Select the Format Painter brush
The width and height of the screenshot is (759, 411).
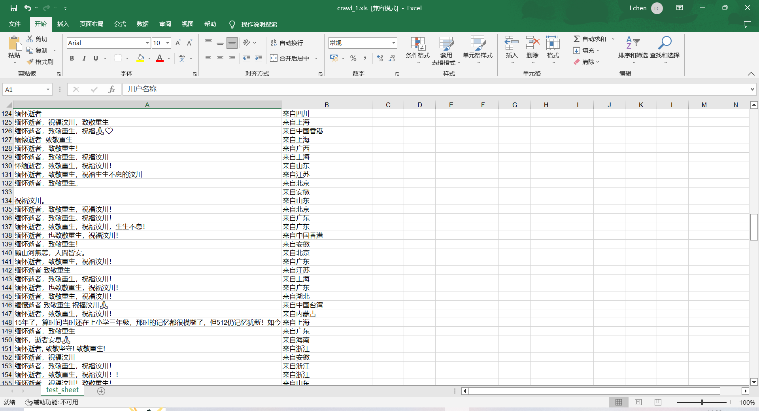30,62
